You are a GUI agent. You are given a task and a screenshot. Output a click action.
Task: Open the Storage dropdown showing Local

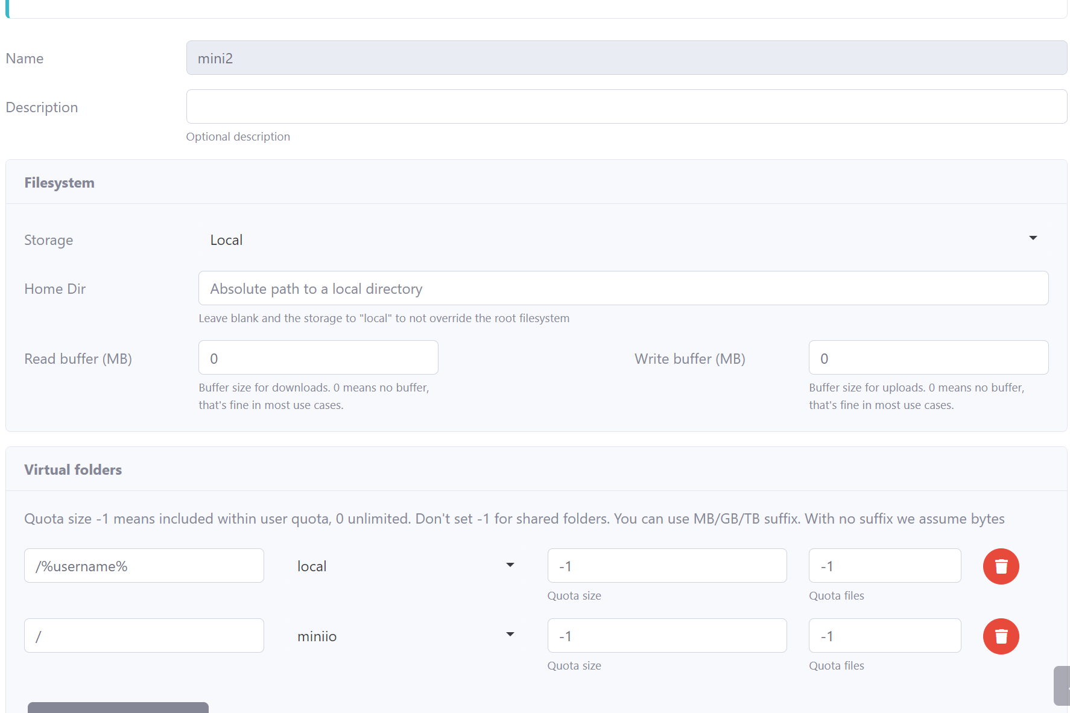pyautogui.click(x=623, y=239)
